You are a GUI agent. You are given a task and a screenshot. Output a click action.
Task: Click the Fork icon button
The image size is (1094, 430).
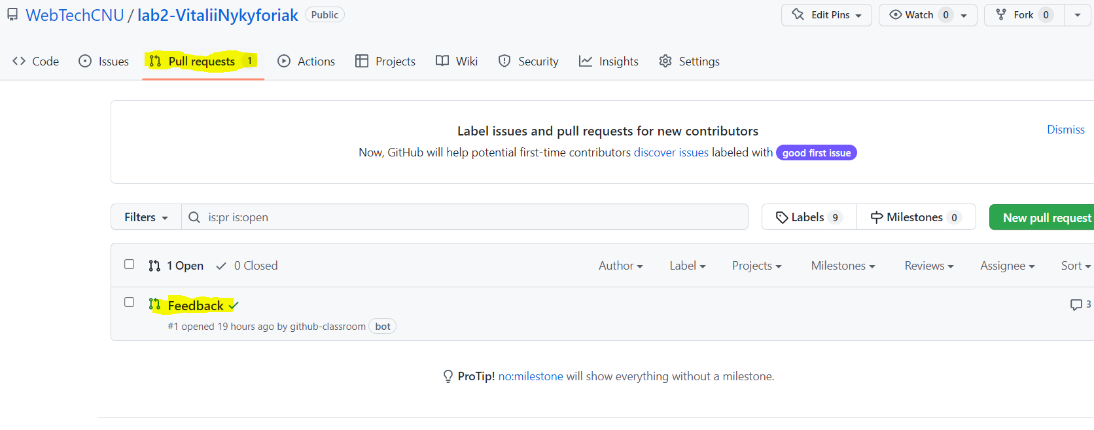click(1001, 14)
